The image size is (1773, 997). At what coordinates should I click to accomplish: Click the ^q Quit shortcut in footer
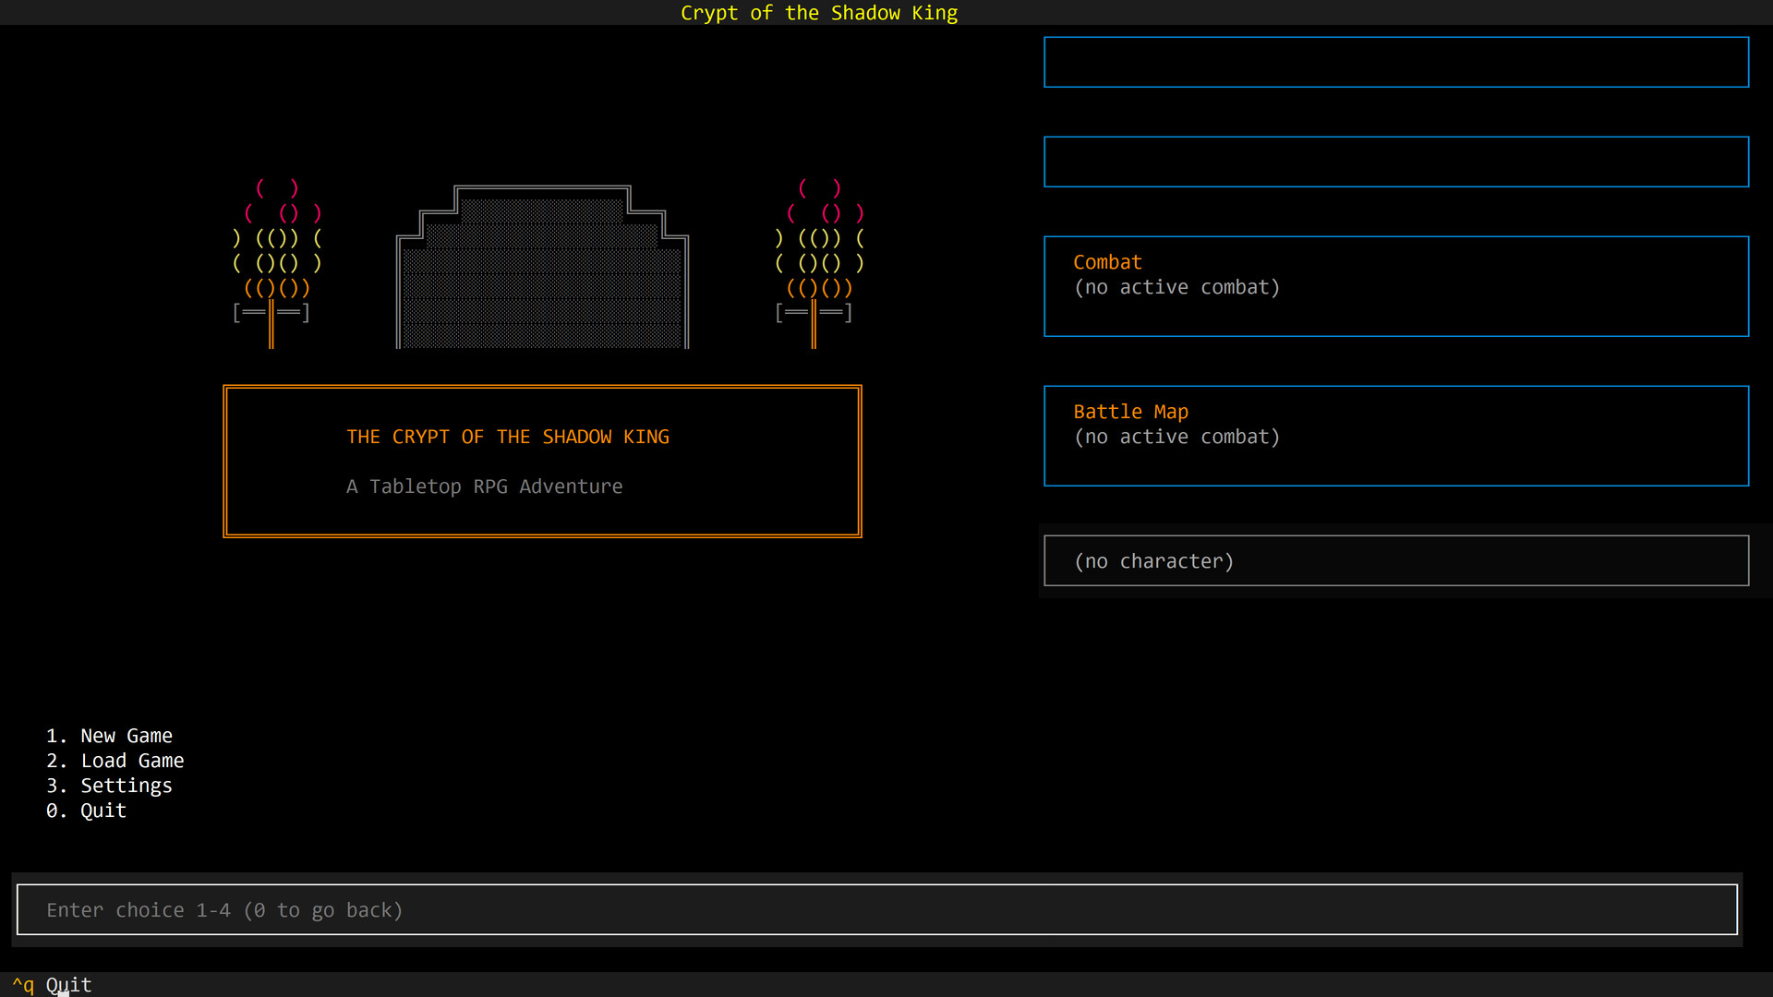(x=54, y=984)
